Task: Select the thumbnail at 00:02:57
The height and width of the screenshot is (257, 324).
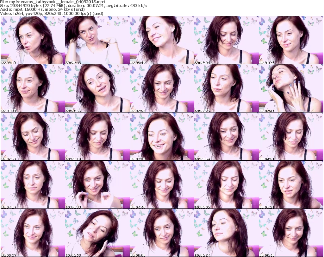Action: click(33, 137)
